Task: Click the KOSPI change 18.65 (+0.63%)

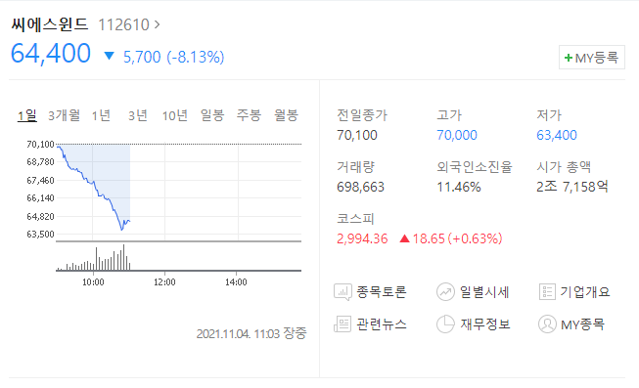Action: point(457,238)
